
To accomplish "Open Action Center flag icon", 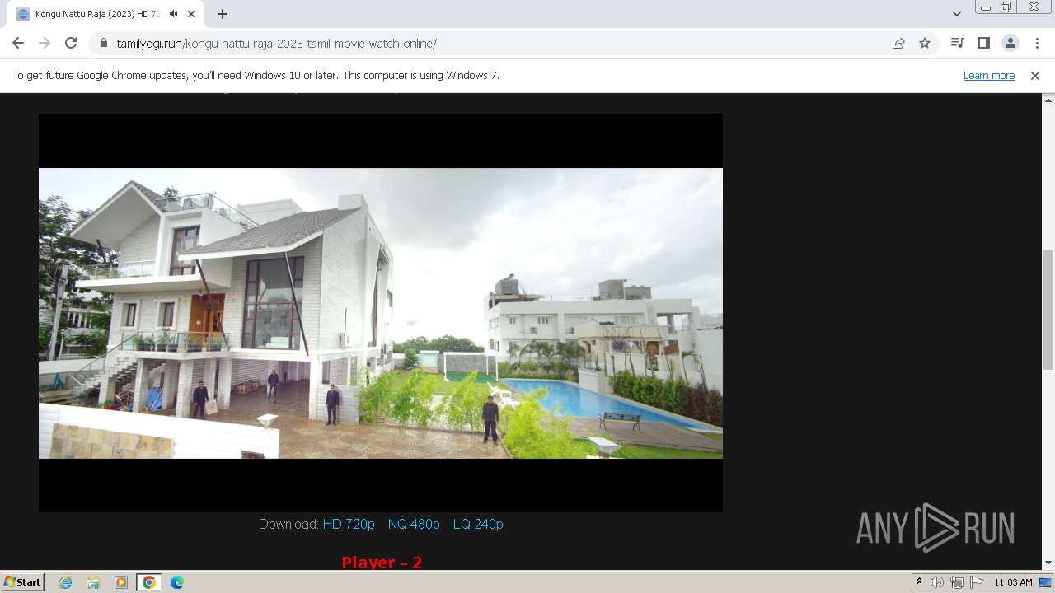I will (975, 582).
